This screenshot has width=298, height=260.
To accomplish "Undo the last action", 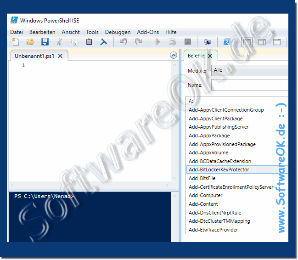I will pyautogui.click(x=124, y=42).
